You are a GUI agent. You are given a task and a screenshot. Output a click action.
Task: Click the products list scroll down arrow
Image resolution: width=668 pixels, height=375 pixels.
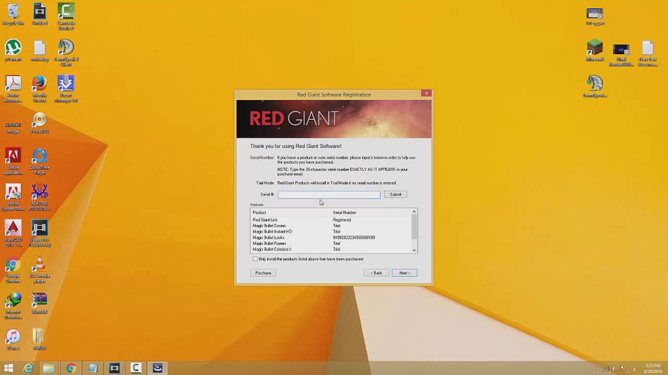[x=414, y=250]
